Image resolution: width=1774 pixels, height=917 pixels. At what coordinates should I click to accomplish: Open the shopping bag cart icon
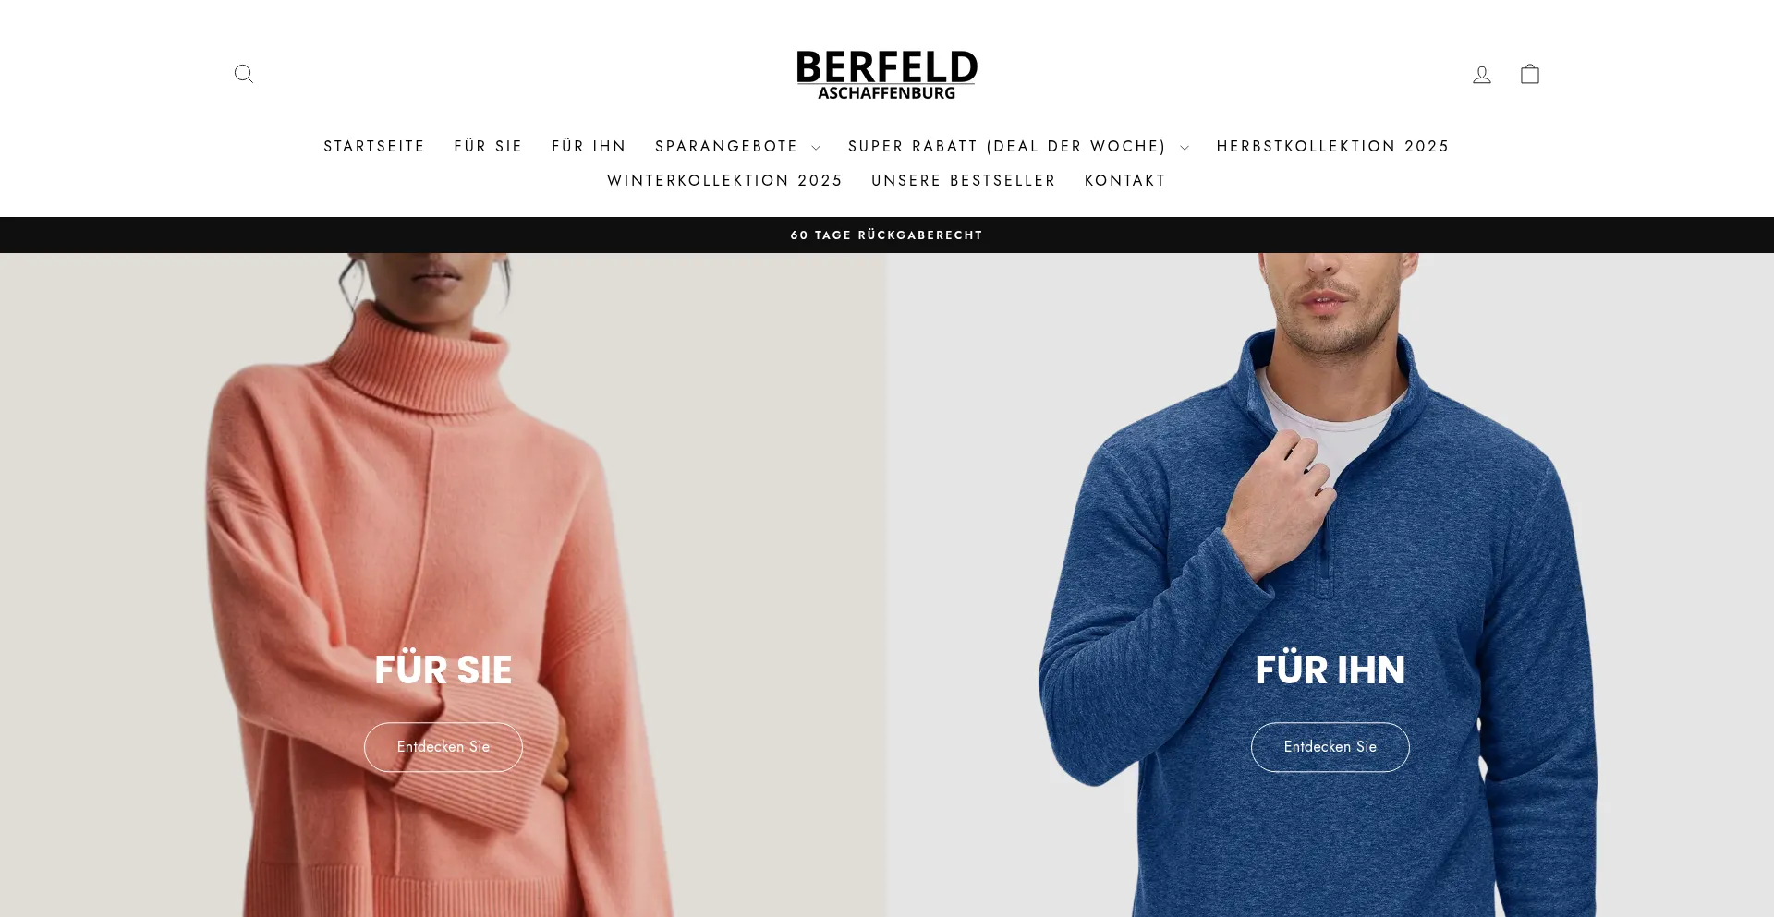pos(1530,74)
